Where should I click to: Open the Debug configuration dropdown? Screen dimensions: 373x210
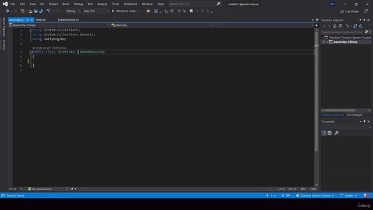(73, 11)
